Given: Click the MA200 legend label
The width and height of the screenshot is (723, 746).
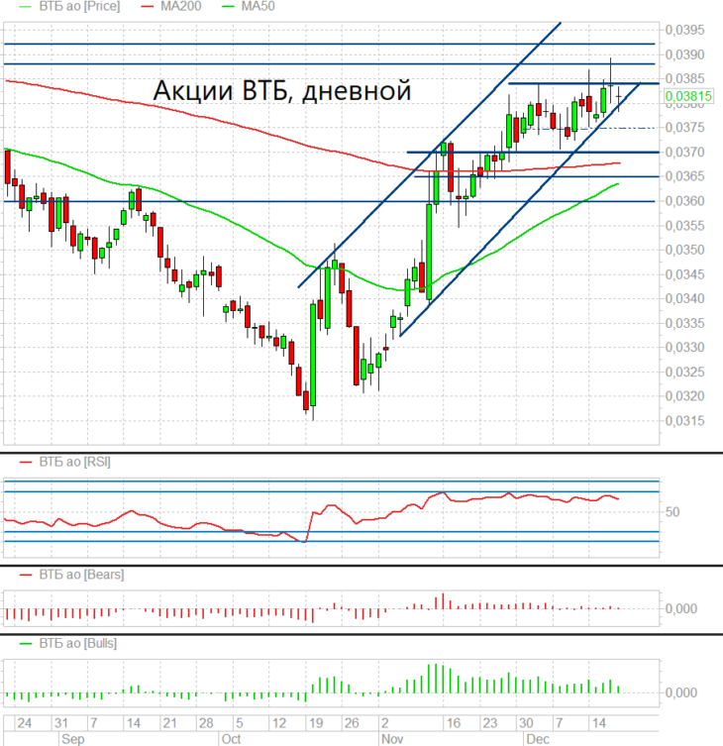Looking at the screenshot, I should 180,6.
